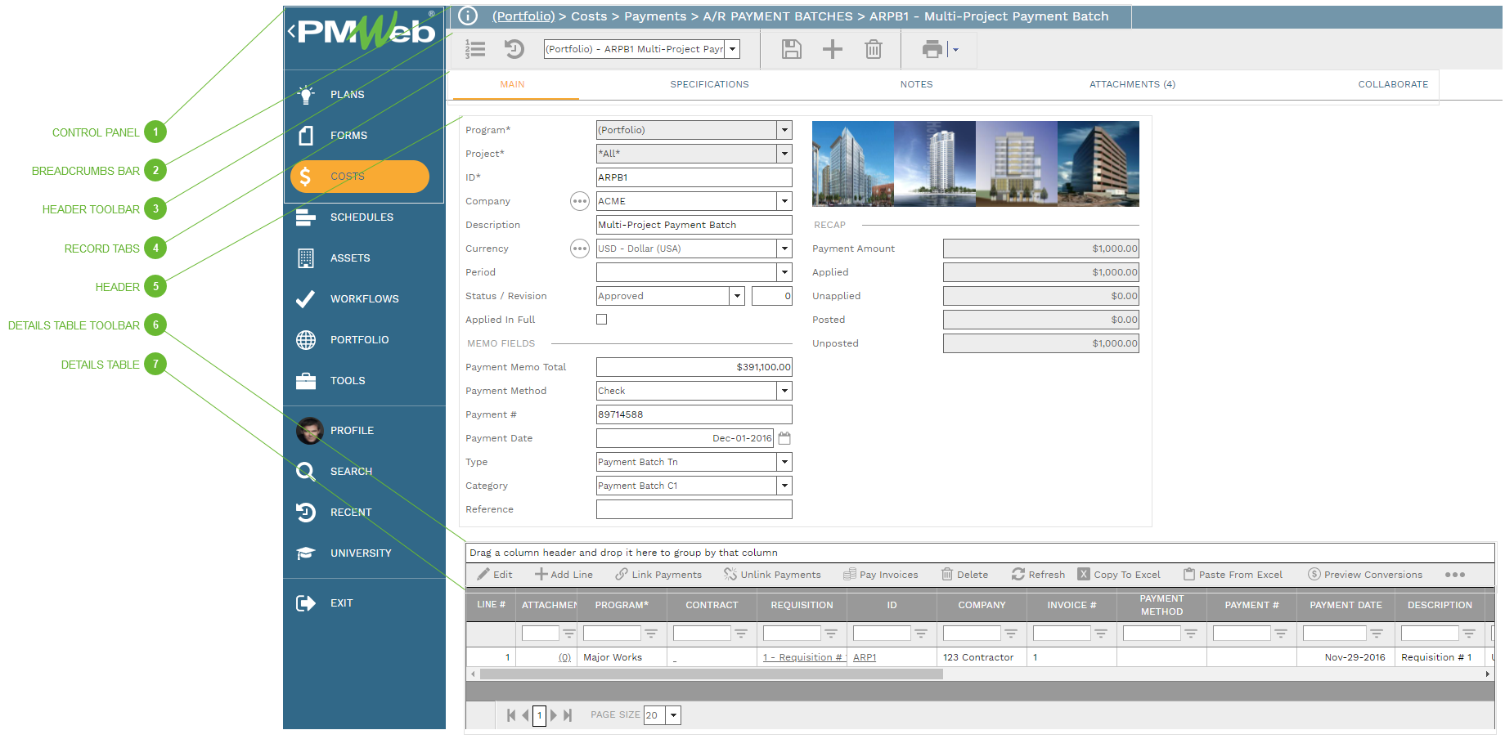Open the Status dropdown showing Approved
The height and width of the screenshot is (739, 1505).
(737, 296)
